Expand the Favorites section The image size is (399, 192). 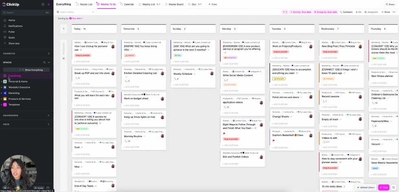coord(48,54)
